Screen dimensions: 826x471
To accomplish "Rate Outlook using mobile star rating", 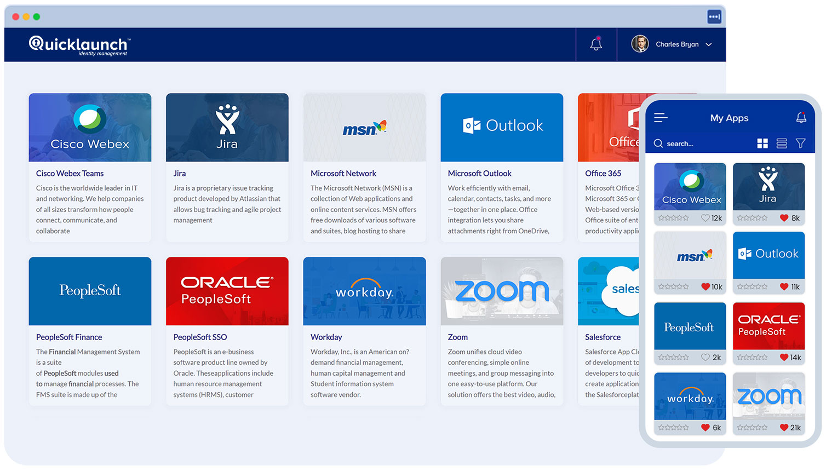I will coord(753,286).
